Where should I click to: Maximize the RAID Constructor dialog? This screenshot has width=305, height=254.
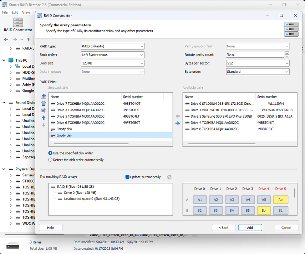tap(281, 16)
